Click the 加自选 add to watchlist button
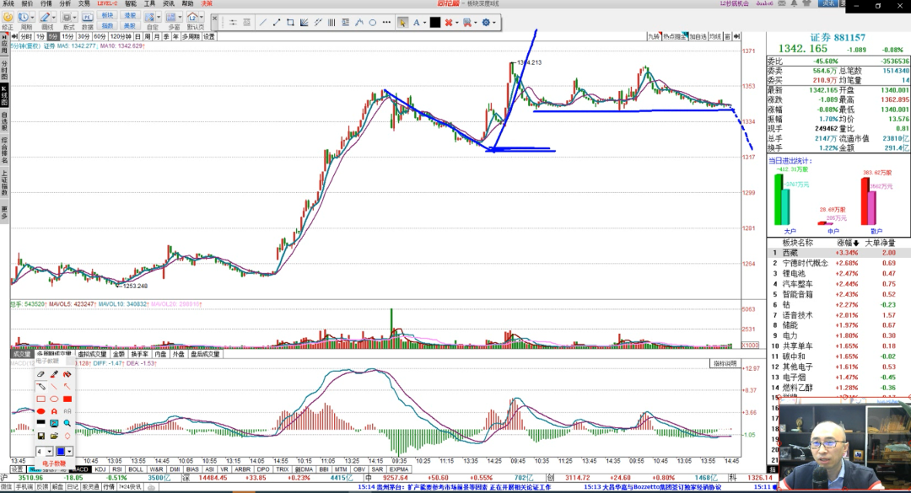911x493 pixels. click(698, 36)
